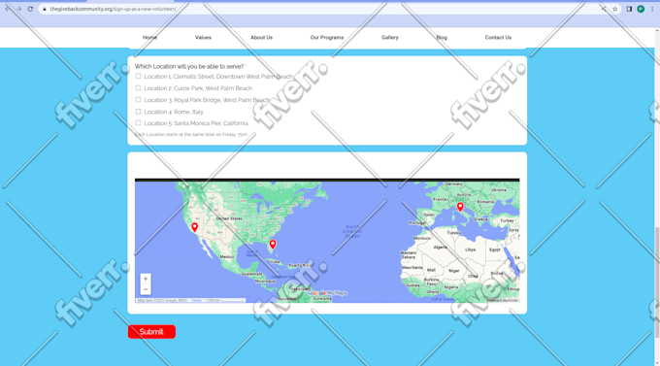The image size is (660, 366).
Task: Open the Chrome three-dot menu
Action: (x=652, y=9)
